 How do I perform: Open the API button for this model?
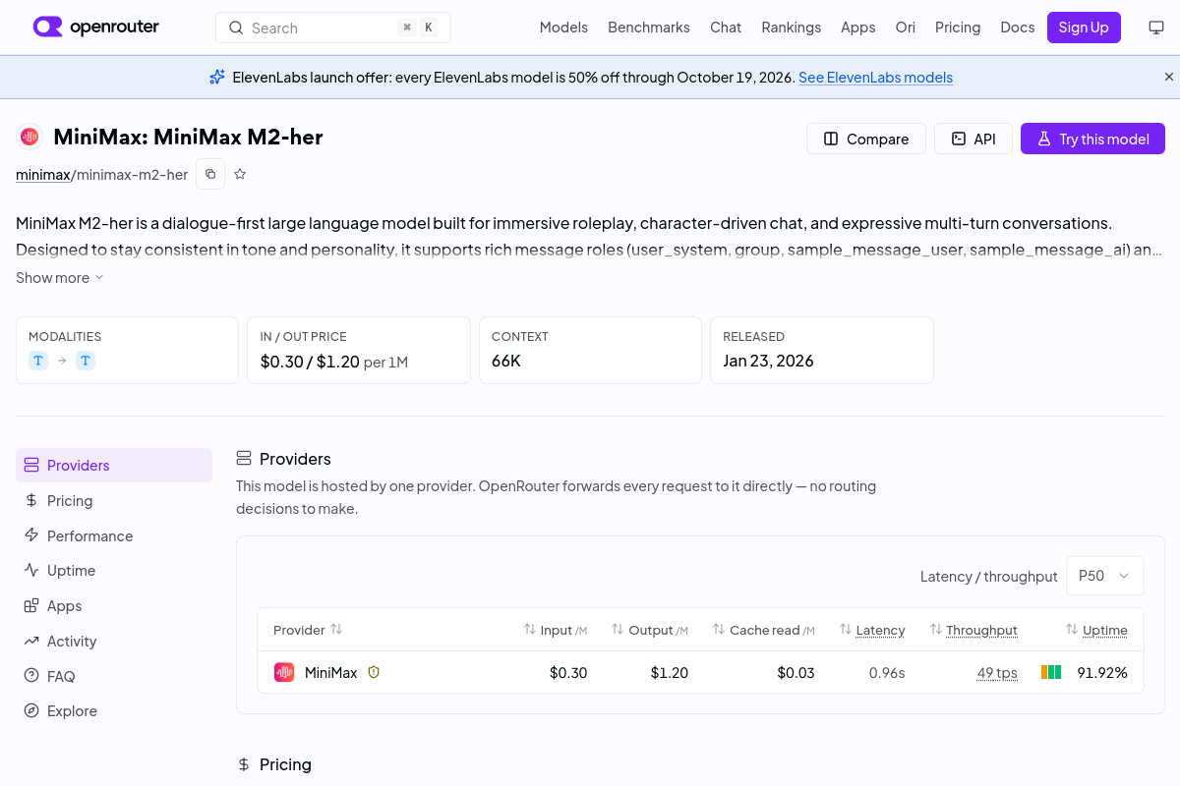(973, 139)
